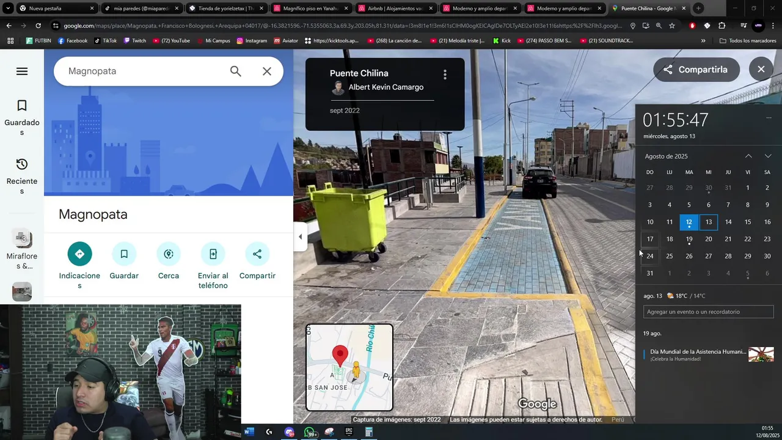Select August 13 in the calendar

click(x=709, y=222)
